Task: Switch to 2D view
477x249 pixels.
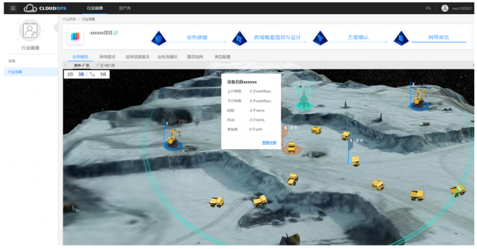Action: click(70, 75)
